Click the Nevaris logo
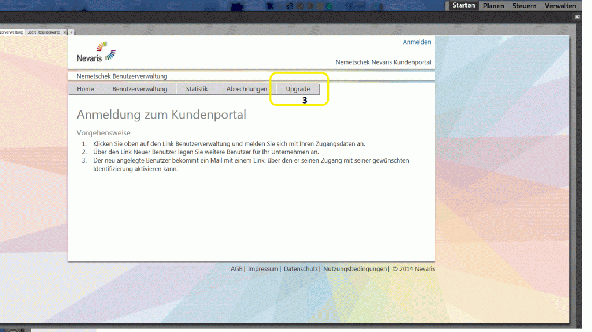The height and width of the screenshot is (332, 592). (x=96, y=51)
